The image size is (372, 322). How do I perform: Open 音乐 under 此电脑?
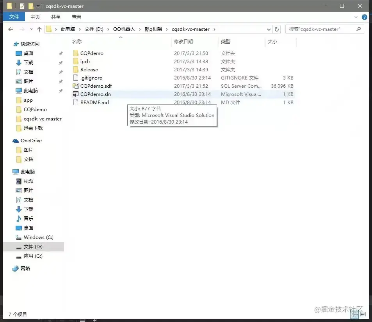pyautogui.click(x=28, y=218)
